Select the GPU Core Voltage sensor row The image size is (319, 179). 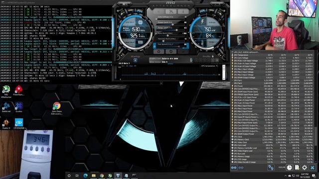tap(273, 58)
